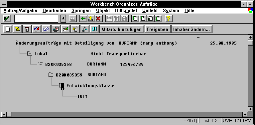Click the Freigeben button
This screenshot has height=125, width=255.
tap(158, 29)
